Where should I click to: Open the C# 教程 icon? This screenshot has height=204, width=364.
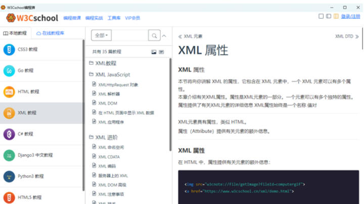click(9, 134)
